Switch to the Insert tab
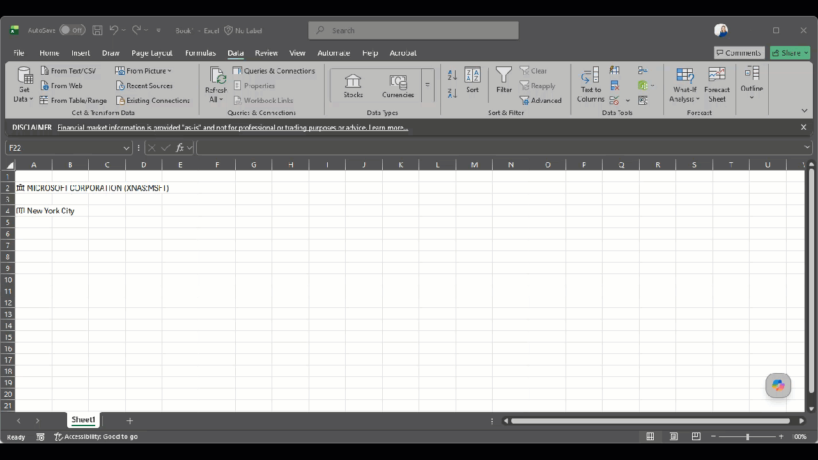The width and height of the screenshot is (818, 460). (x=81, y=53)
